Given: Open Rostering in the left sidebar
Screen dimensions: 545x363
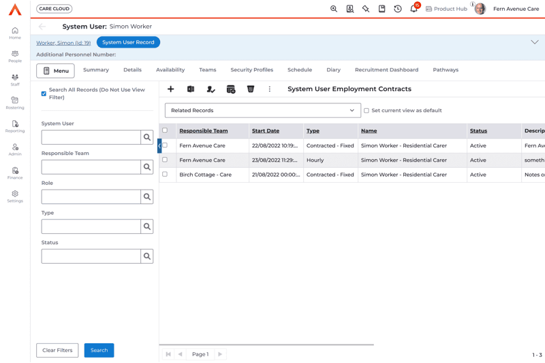Looking at the screenshot, I should [x=15, y=103].
